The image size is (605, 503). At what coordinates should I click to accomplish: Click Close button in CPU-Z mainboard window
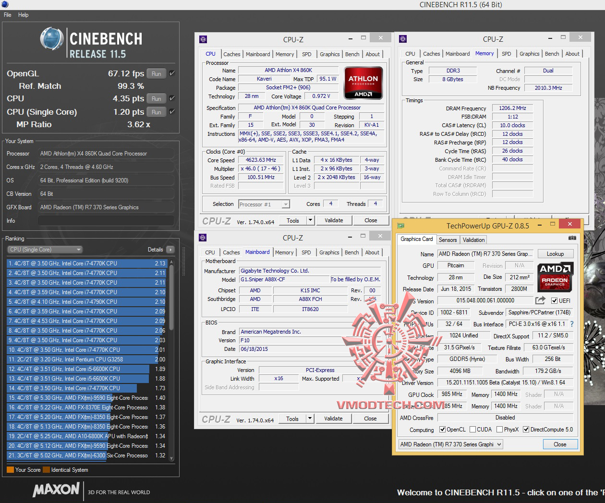point(370,419)
